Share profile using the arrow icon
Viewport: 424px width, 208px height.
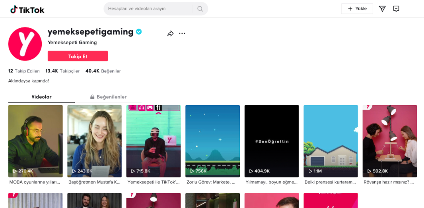click(x=170, y=33)
